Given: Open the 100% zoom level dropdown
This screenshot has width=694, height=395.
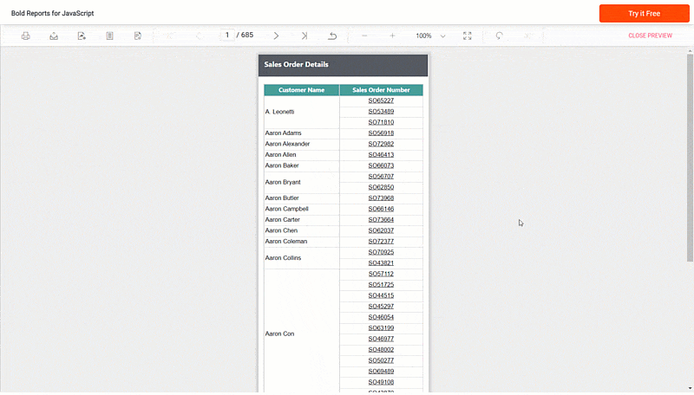Looking at the screenshot, I should click(x=430, y=36).
